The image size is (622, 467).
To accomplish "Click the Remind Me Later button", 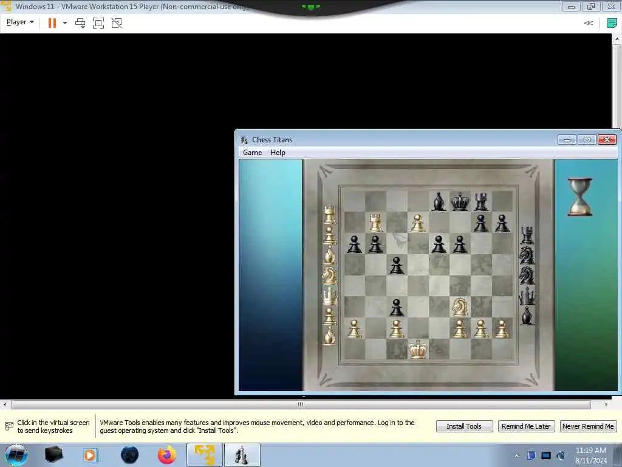I will 526,426.
